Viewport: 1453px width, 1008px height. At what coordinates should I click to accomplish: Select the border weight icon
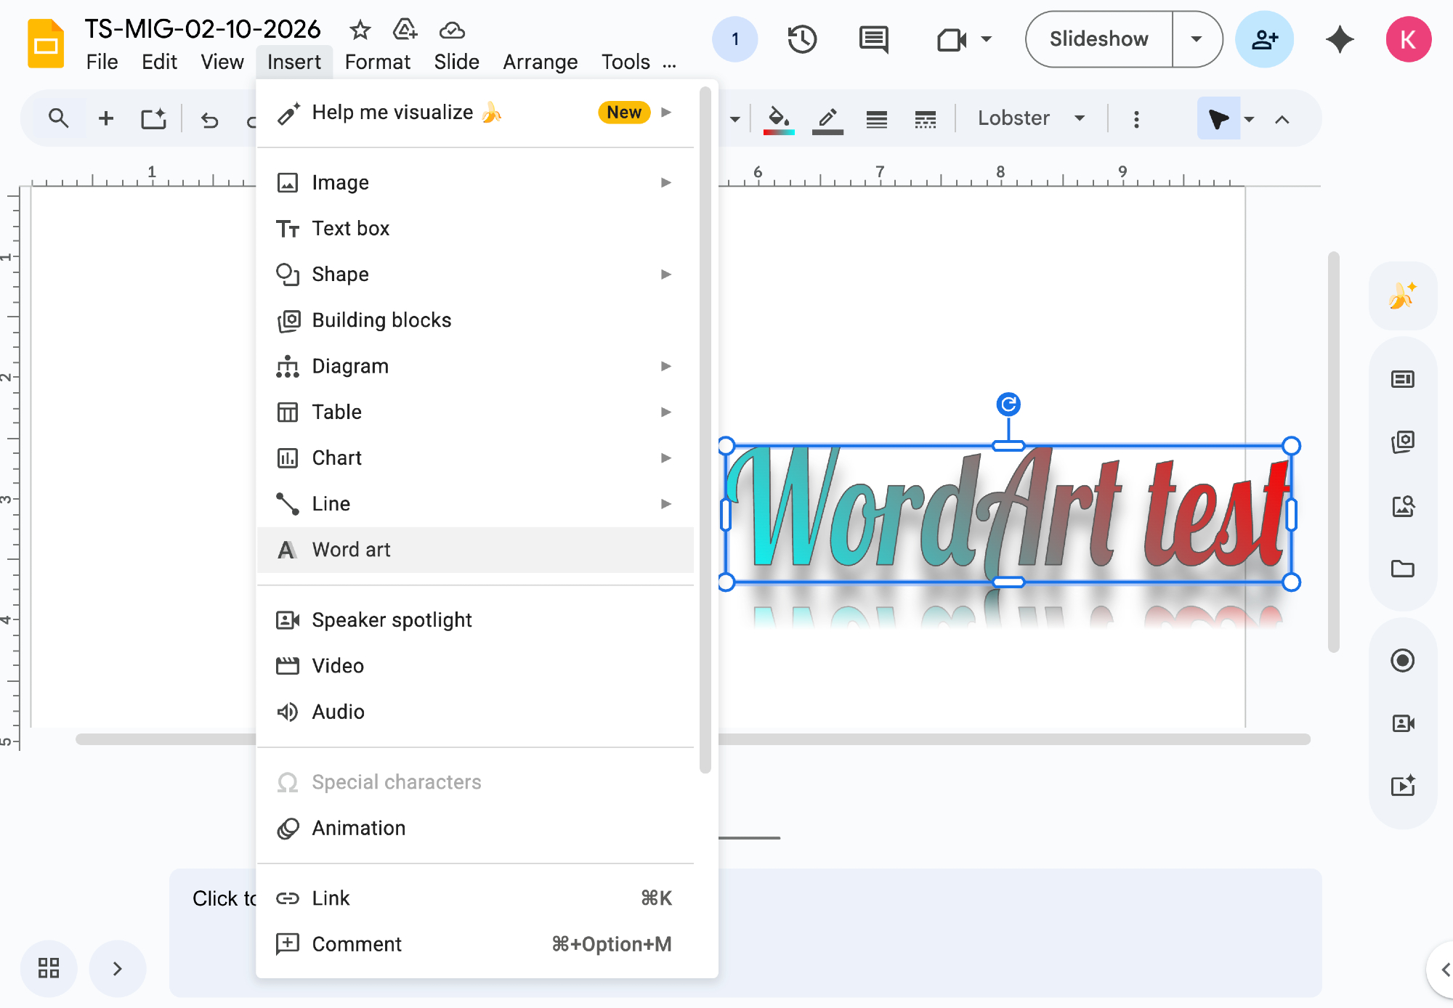click(877, 119)
